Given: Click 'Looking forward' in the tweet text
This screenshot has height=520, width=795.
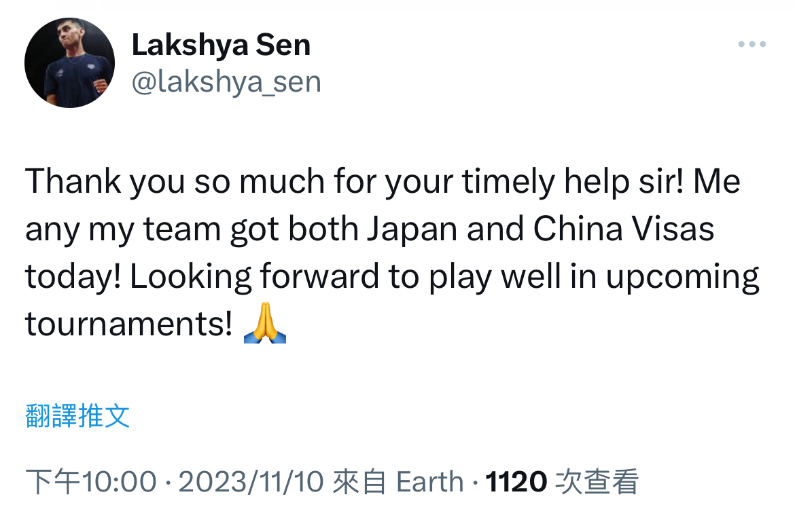Looking at the screenshot, I should click(x=255, y=277).
